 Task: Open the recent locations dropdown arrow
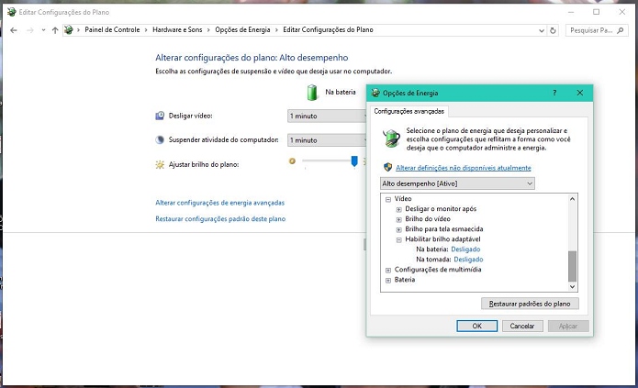click(43, 30)
